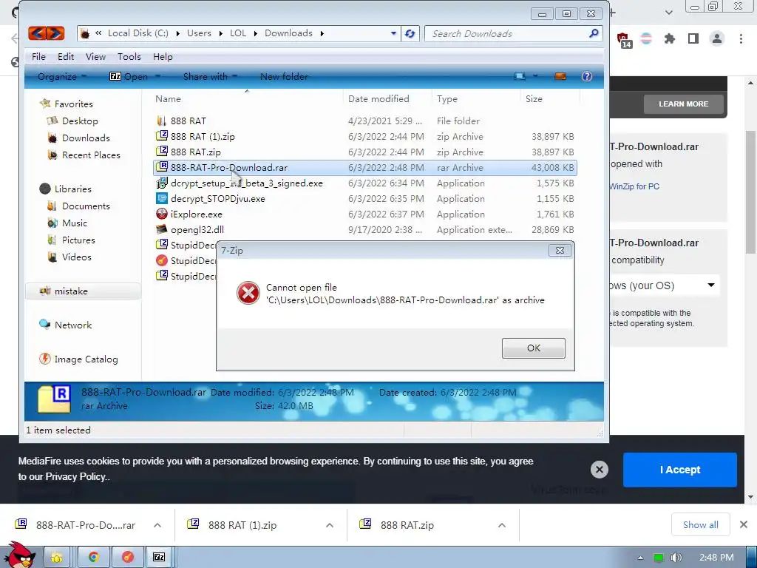Screen dimensions: 757x568
Task: Toggle the preview pane icon
Action: pyautogui.click(x=560, y=76)
